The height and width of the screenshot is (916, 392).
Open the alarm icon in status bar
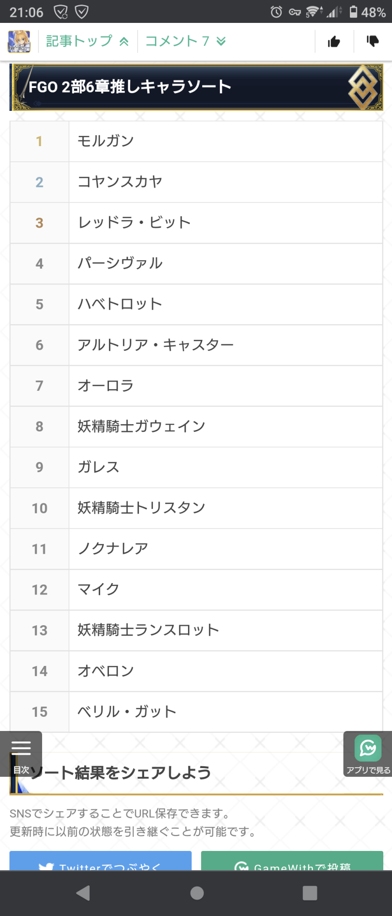point(276,12)
